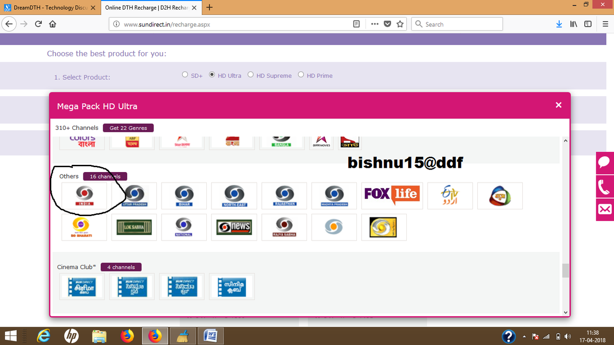
Task: Click the 4 channels badge
Action: pyautogui.click(x=121, y=267)
